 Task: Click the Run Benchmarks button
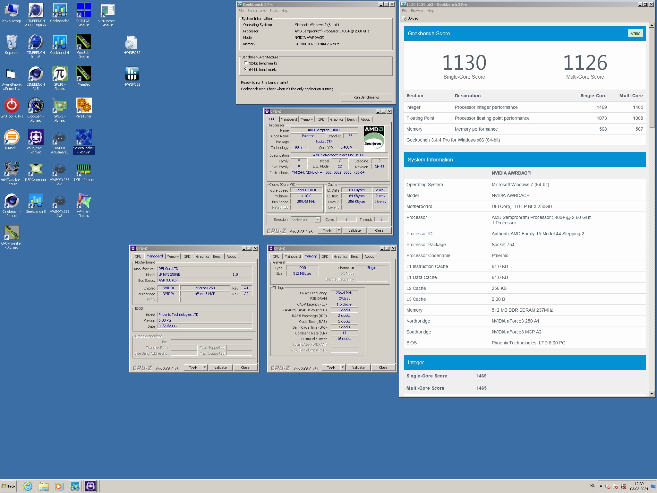click(366, 97)
